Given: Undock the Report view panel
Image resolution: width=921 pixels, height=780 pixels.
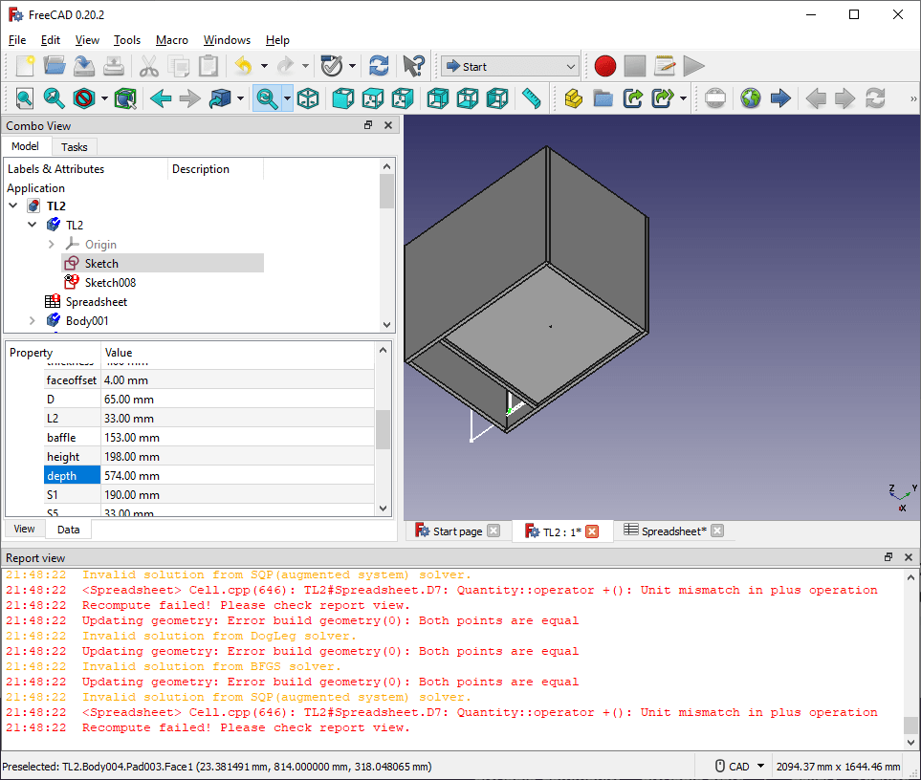Looking at the screenshot, I should 888,557.
